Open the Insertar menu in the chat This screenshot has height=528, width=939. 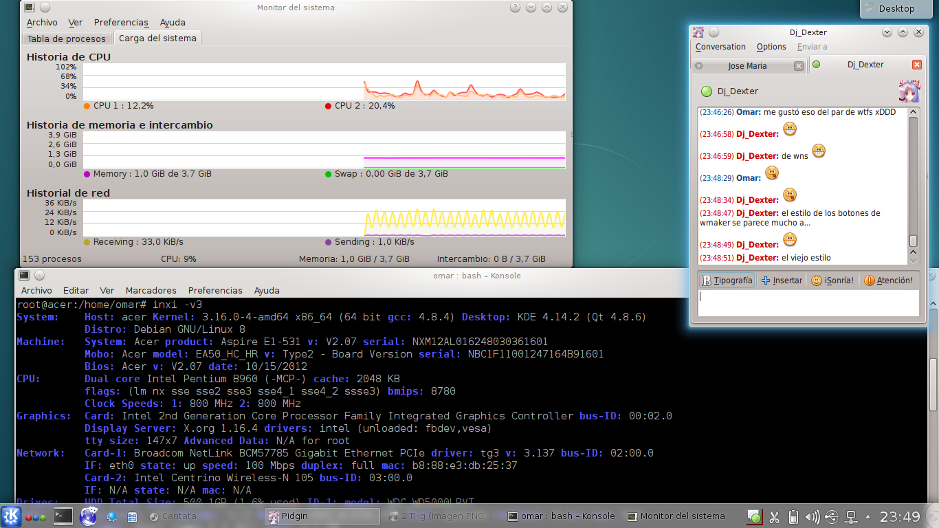pyautogui.click(x=782, y=280)
